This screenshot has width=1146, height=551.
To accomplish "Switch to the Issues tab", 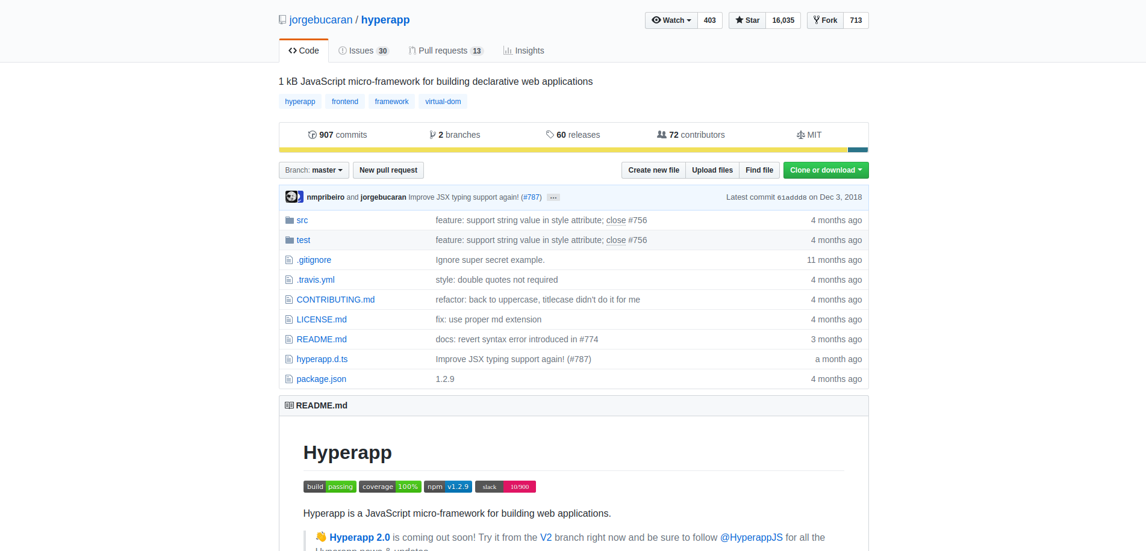I will pos(364,51).
